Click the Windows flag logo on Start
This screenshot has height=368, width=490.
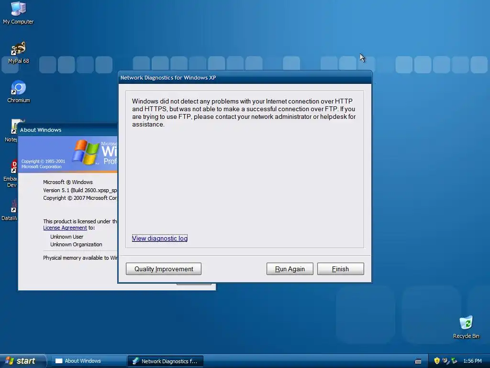[x=10, y=361]
